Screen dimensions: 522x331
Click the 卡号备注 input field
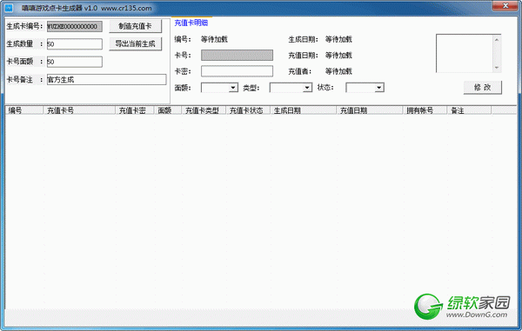click(106, 79)
